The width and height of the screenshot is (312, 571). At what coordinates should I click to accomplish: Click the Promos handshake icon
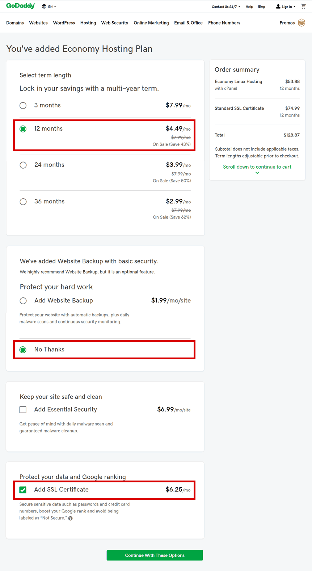[x=302, y=23]
